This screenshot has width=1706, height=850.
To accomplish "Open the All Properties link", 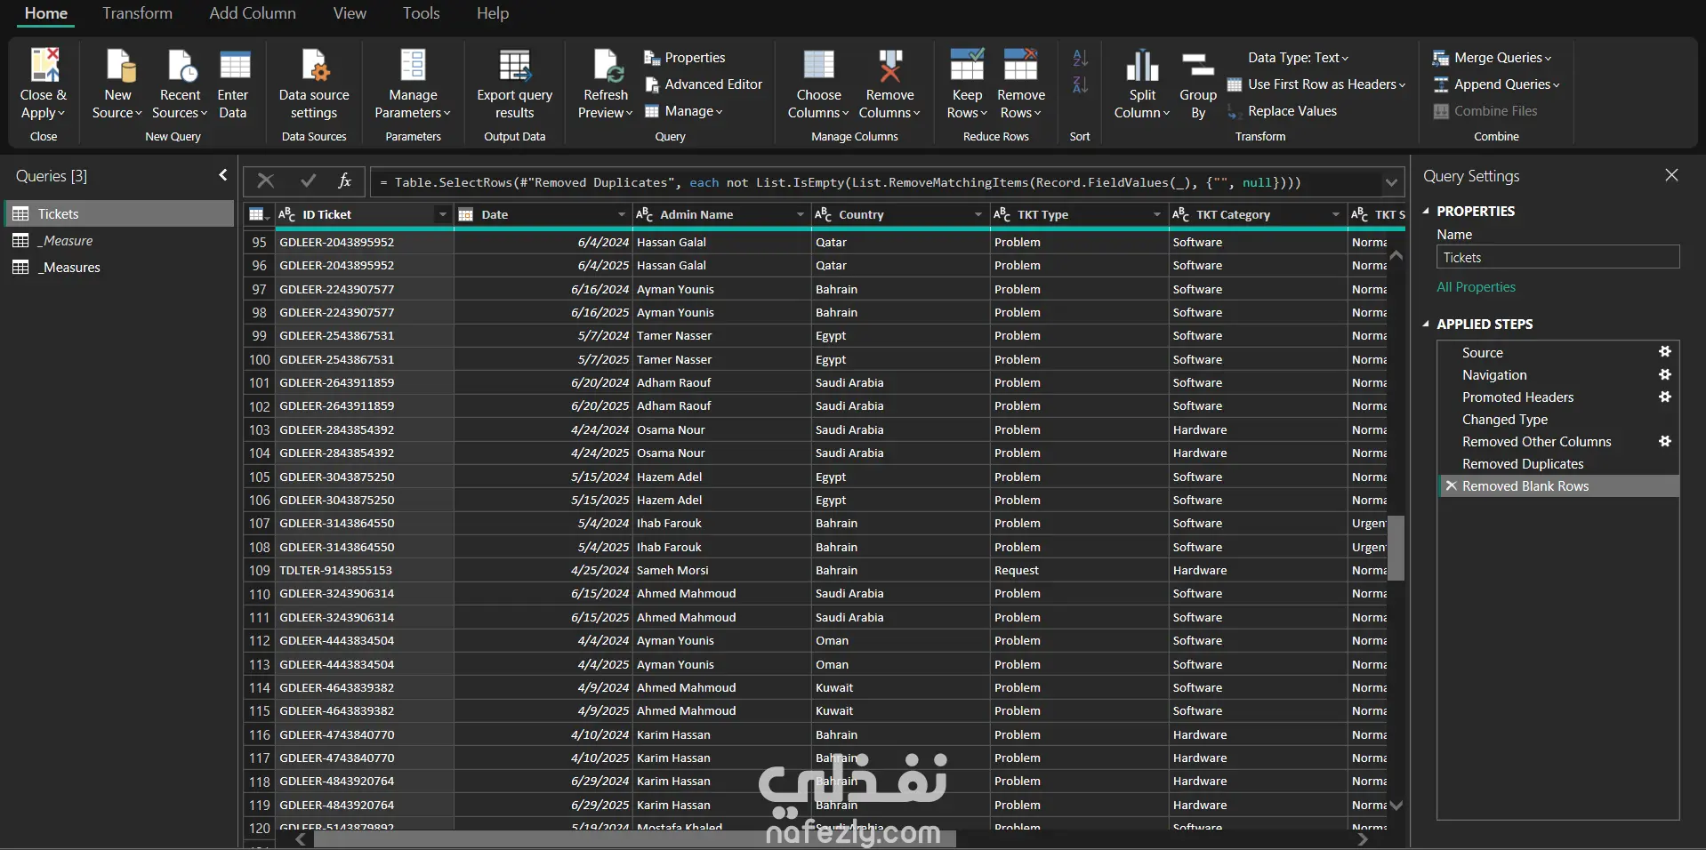I will pyautogui.click(x=1476, y=287).
